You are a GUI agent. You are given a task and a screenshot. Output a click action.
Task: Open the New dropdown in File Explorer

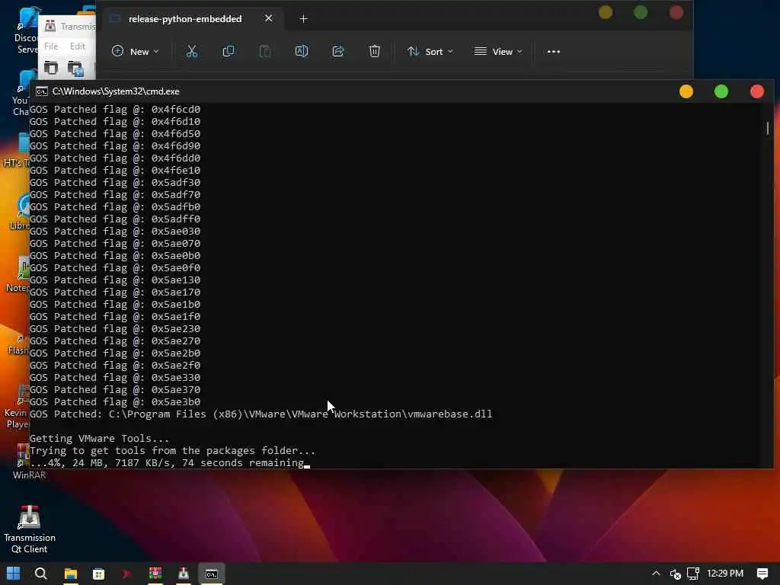pyautogui.click(x=136, y=51)
